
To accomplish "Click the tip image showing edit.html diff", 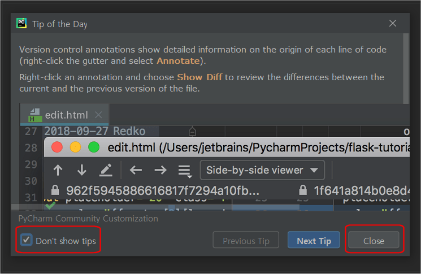I will click(214, 156).
